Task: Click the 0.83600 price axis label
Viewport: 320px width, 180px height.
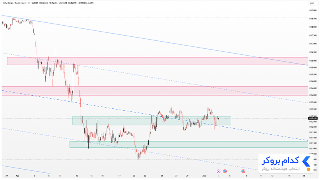Action: pyautogui.click(x=313, y=102)
